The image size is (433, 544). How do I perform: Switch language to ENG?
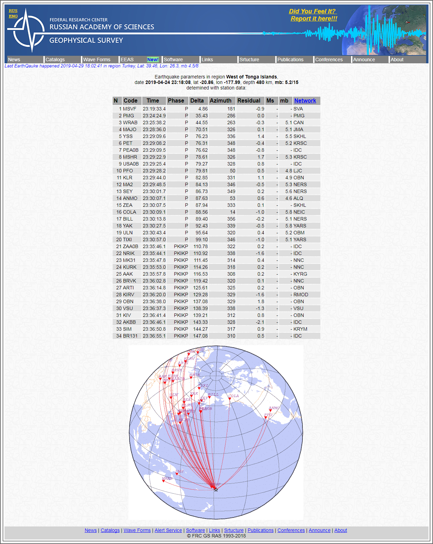click(13, 16)
